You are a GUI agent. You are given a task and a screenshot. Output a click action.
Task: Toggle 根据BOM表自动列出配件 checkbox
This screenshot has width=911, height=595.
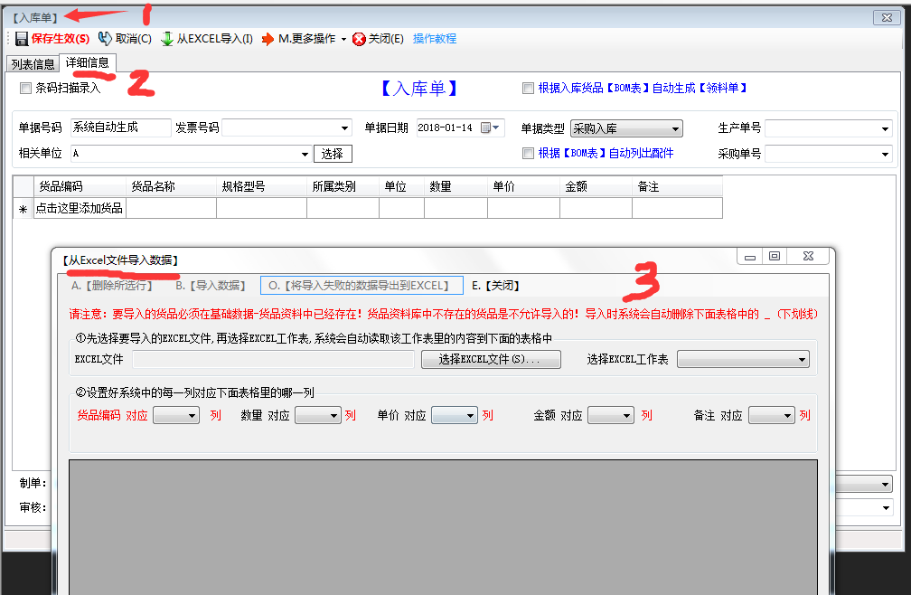pos(528,154)
